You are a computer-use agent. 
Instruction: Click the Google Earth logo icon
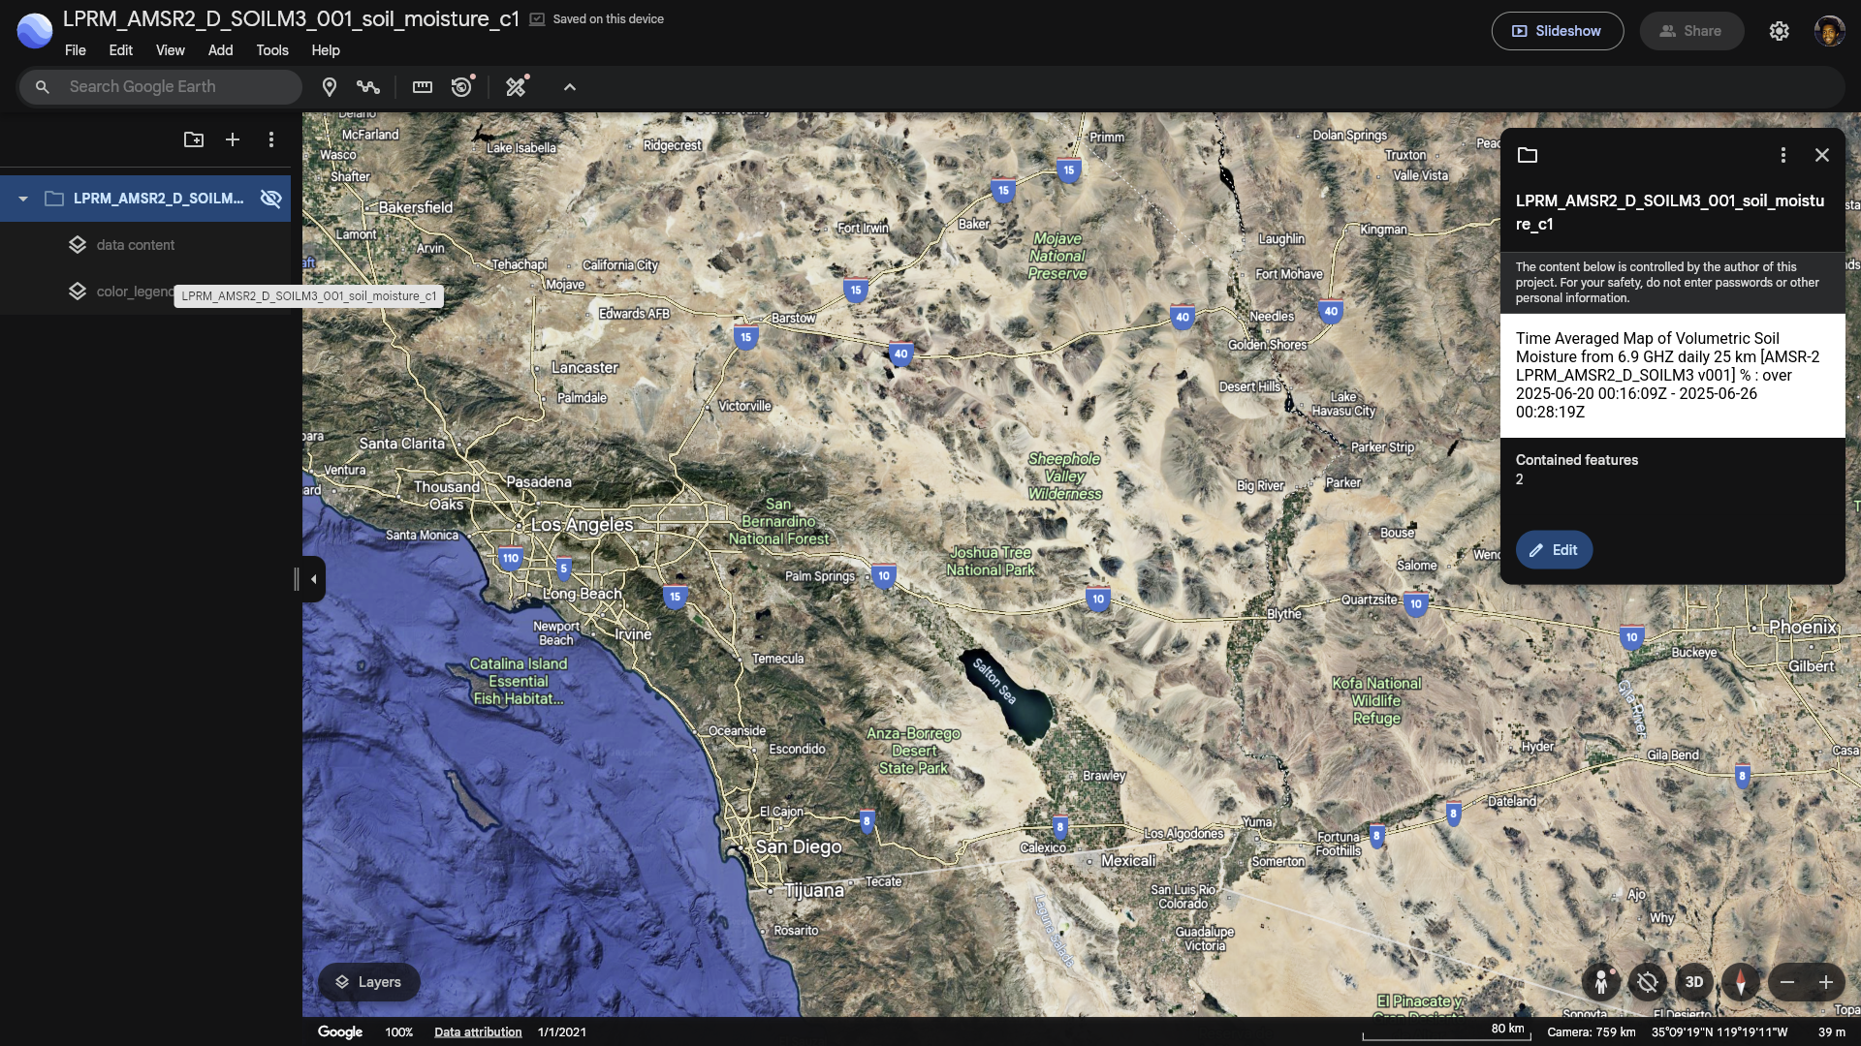(x=35, y=31)
